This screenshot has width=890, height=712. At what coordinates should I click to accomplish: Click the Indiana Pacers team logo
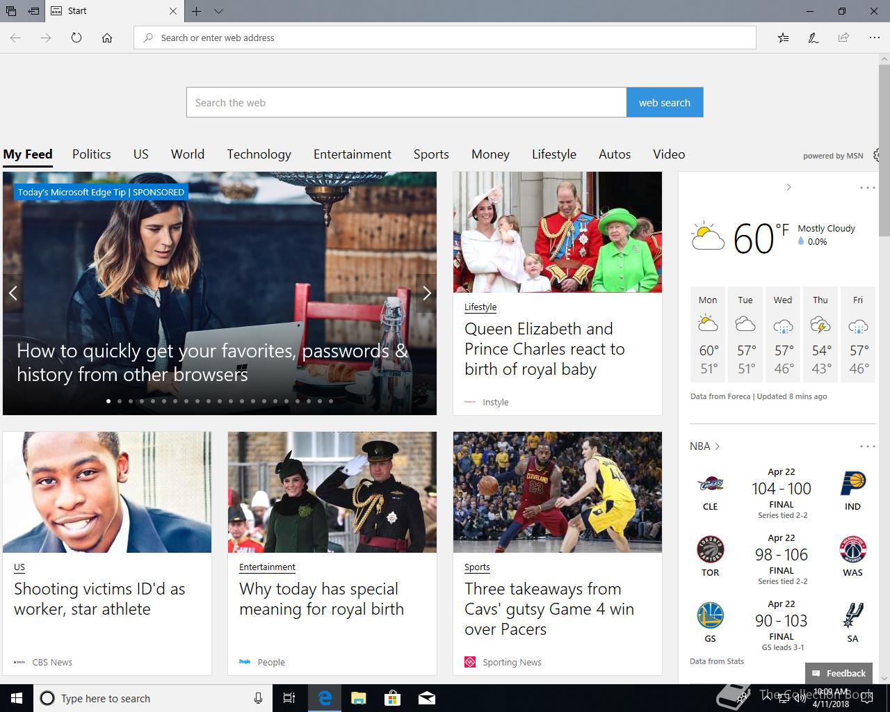click(x=852, y=483)
